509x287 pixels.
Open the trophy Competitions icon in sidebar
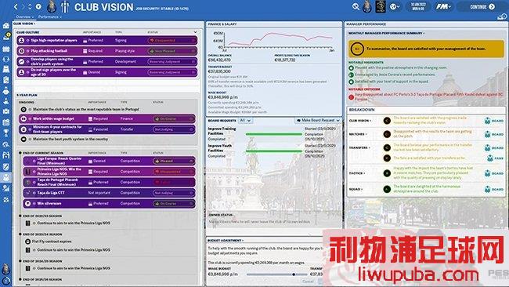(x=5, y=133)
